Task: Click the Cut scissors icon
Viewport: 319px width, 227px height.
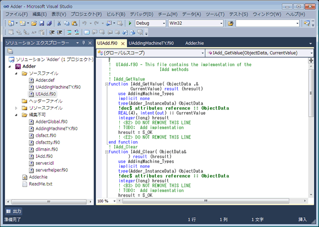Action: [59, 23]
